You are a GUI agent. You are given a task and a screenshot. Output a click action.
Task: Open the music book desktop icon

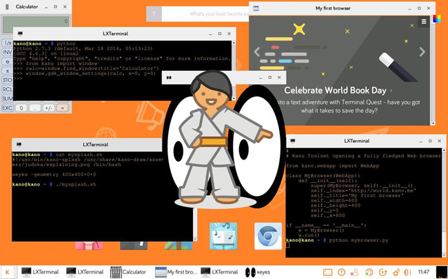click(223, 236)
